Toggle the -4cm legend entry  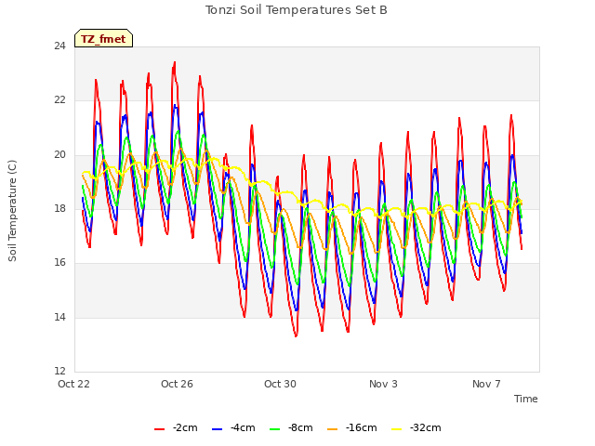233,428
